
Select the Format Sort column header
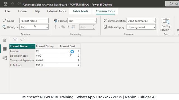(70, 46)
